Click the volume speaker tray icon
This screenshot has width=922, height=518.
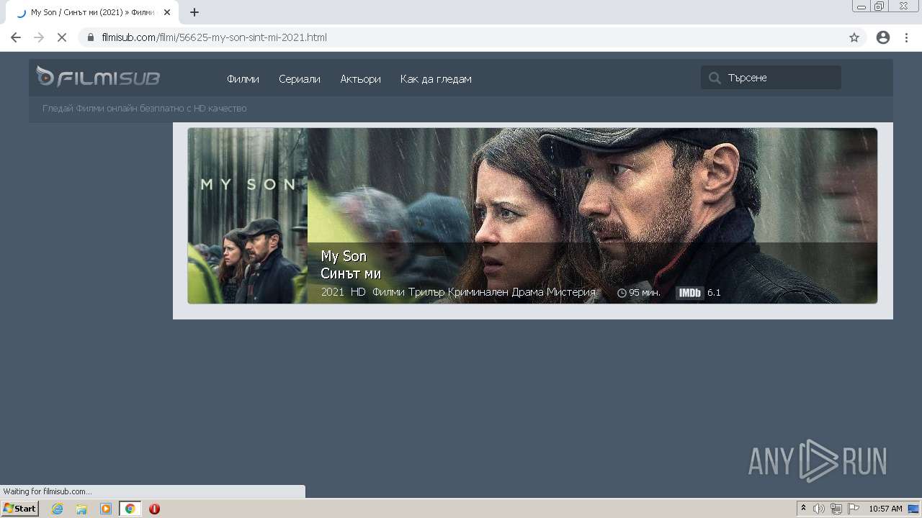tap(819, 509)
